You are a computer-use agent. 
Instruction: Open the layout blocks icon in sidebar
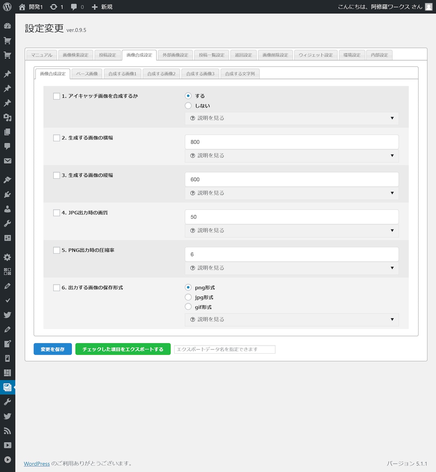point(7,373)
